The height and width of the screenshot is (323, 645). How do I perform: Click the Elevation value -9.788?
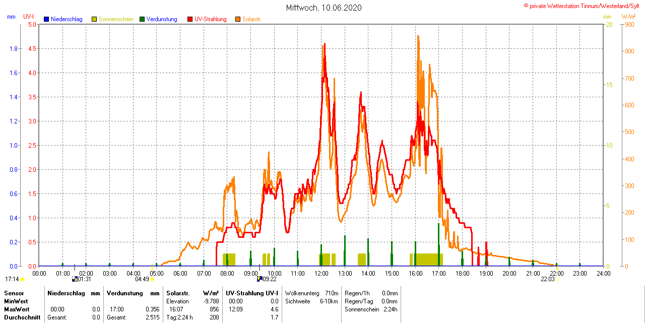click(211, 301)
